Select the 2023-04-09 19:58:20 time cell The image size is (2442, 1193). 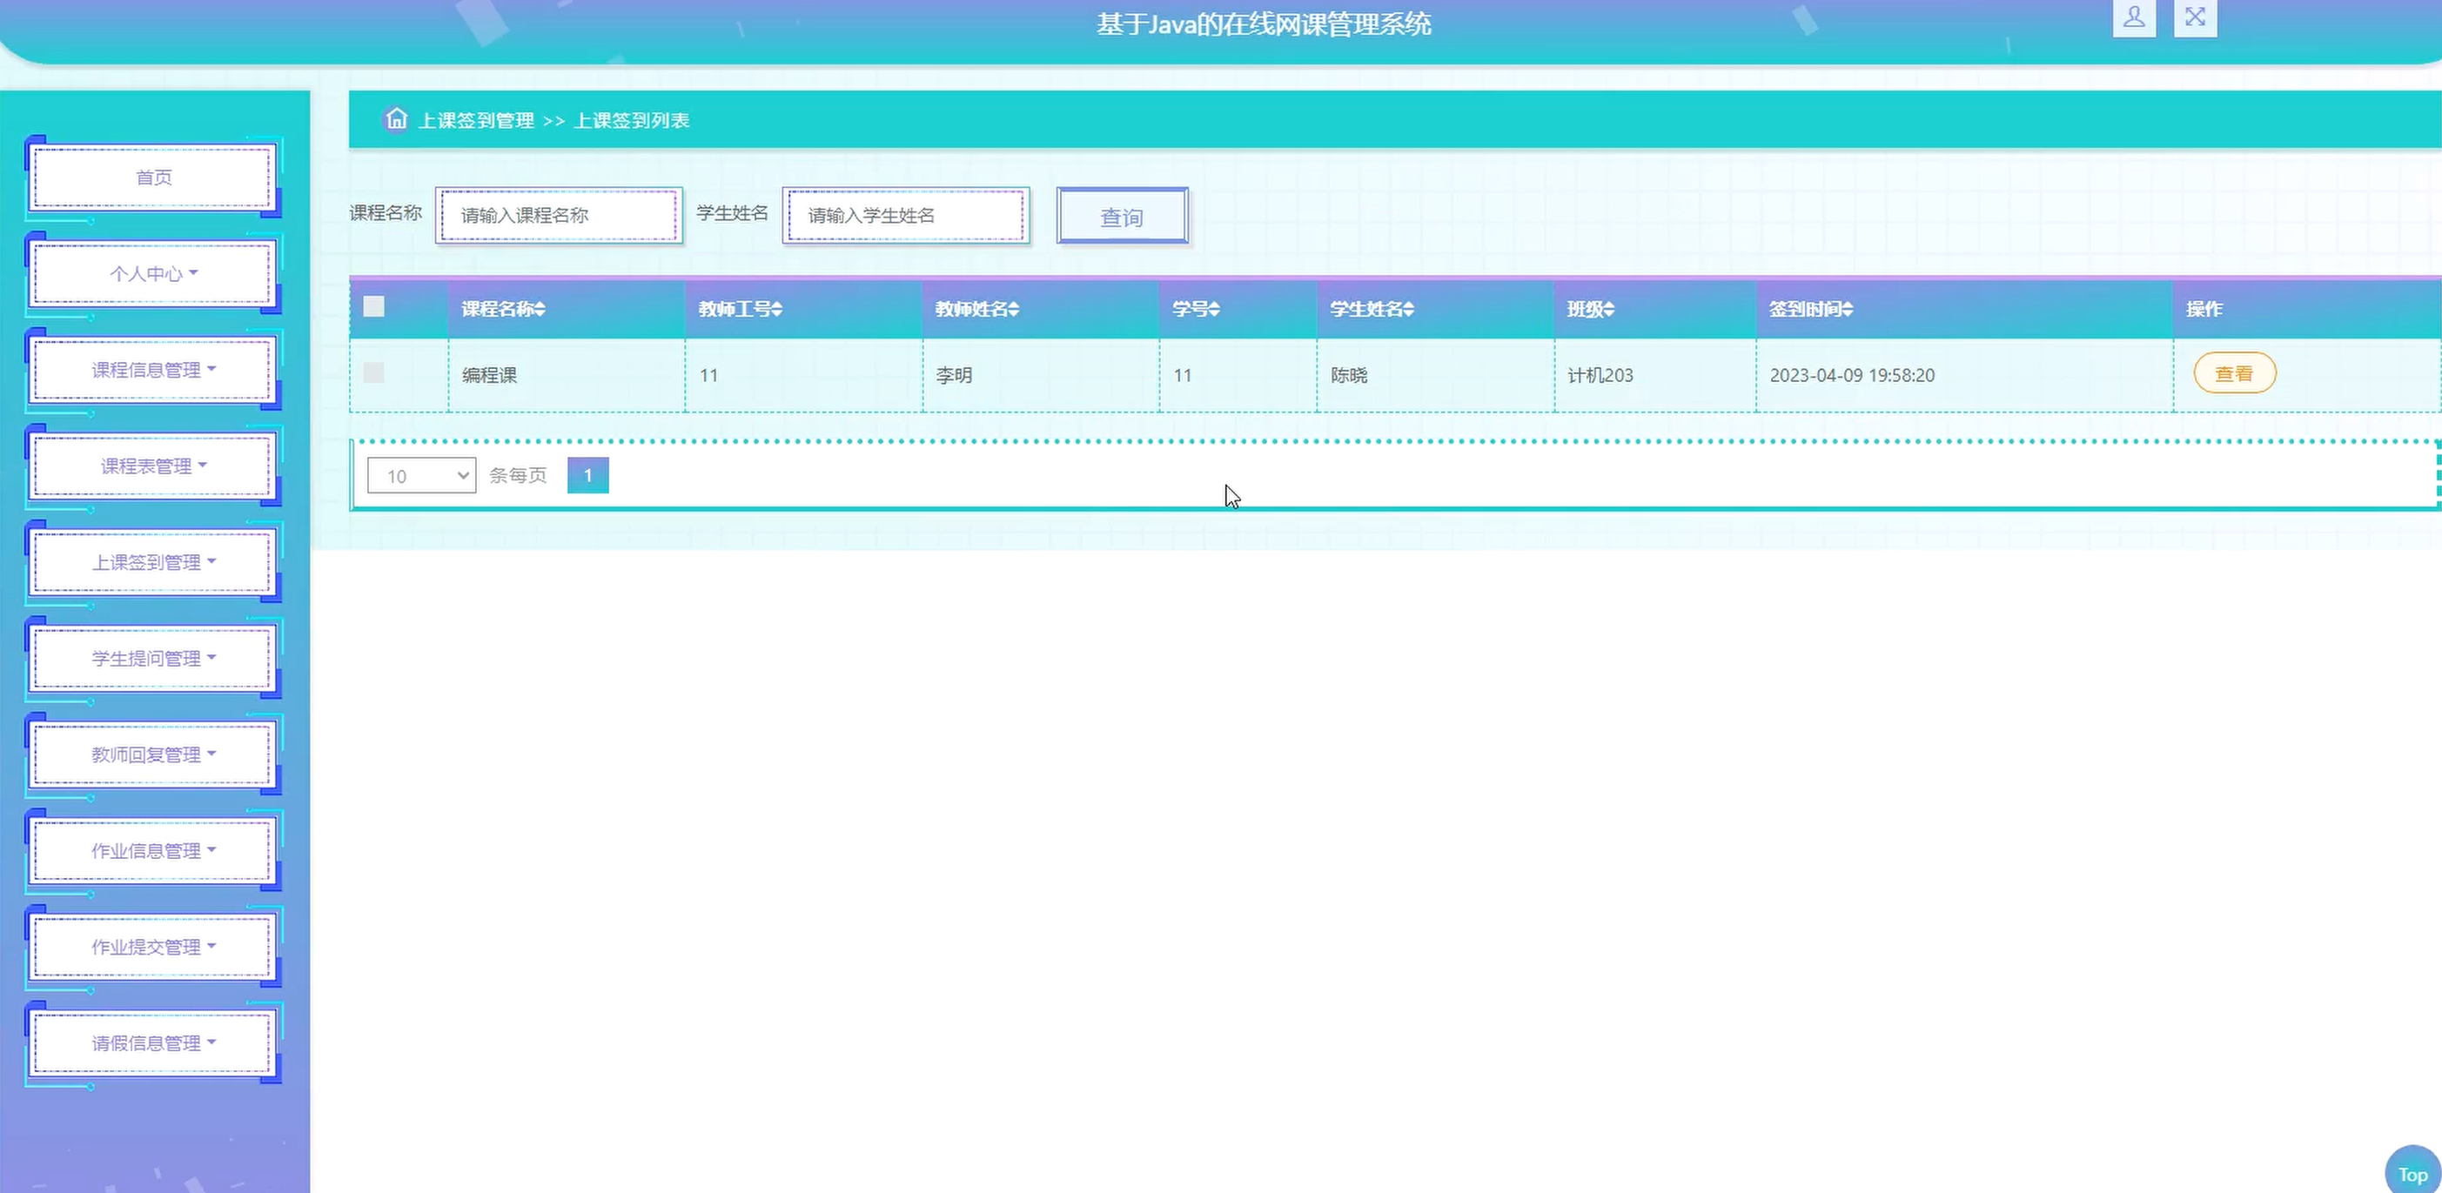click(1964, 375)
